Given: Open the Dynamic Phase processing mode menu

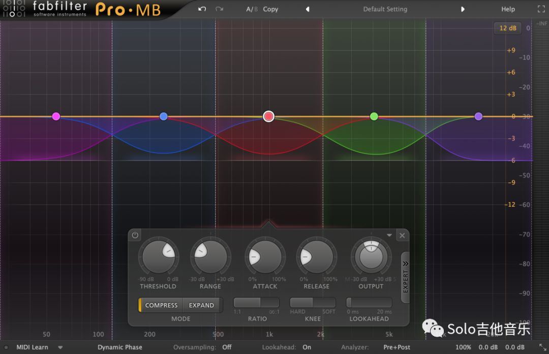Looking at the screenshot, I should pos(120,347).
